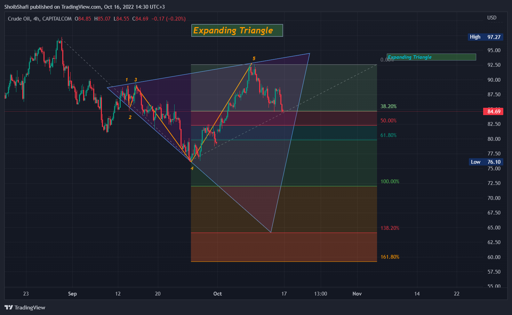
Task: Click the 22 date on time axis
Action: [x=457, y=294]
